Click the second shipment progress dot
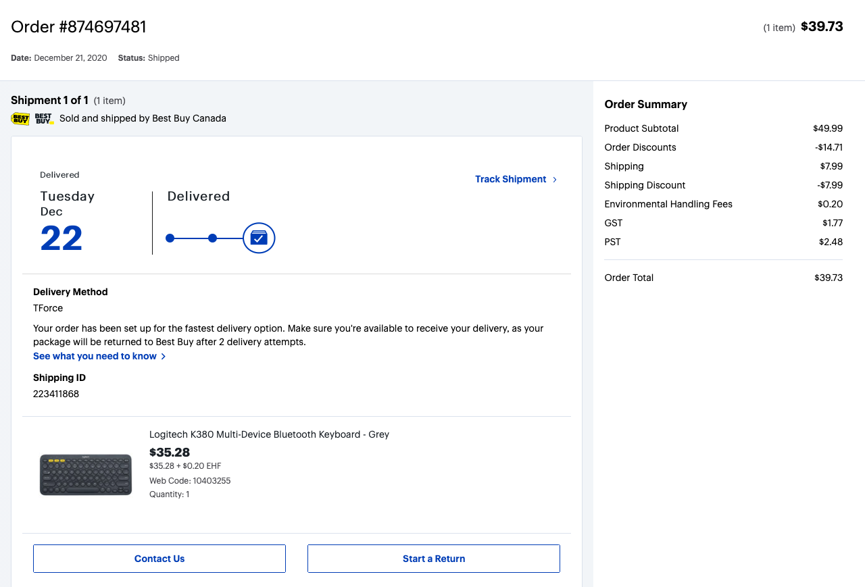Viewport: 865px width, 587px height. tap(212, 238)
